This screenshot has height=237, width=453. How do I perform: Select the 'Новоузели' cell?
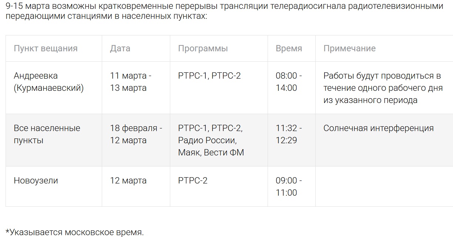(36, 181)
